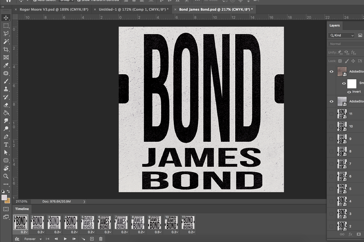
Task: Lock transparent pixels in Layers panel
Action: point(340,61)
